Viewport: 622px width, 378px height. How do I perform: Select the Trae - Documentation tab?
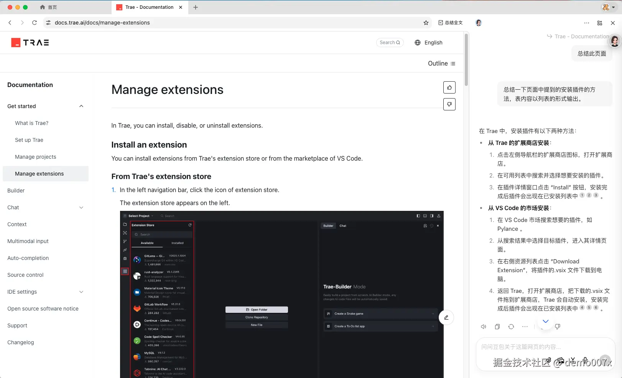tap(150, 7)
